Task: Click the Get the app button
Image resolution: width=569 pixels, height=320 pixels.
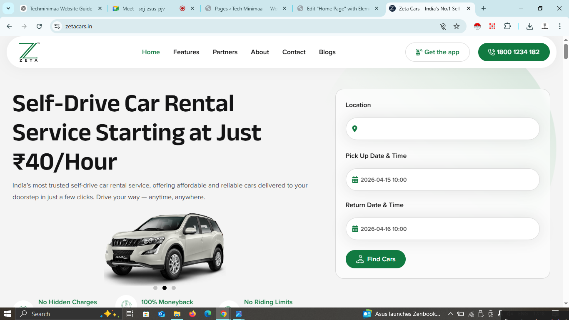Action: coord(437,52)
